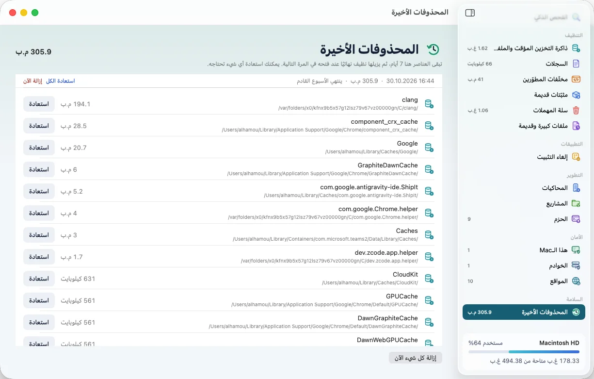Image resolution: width=594 pixels, height=379 pixels.
Task: Click the Macintosh HD disk label
Action: tap(559, 343)
